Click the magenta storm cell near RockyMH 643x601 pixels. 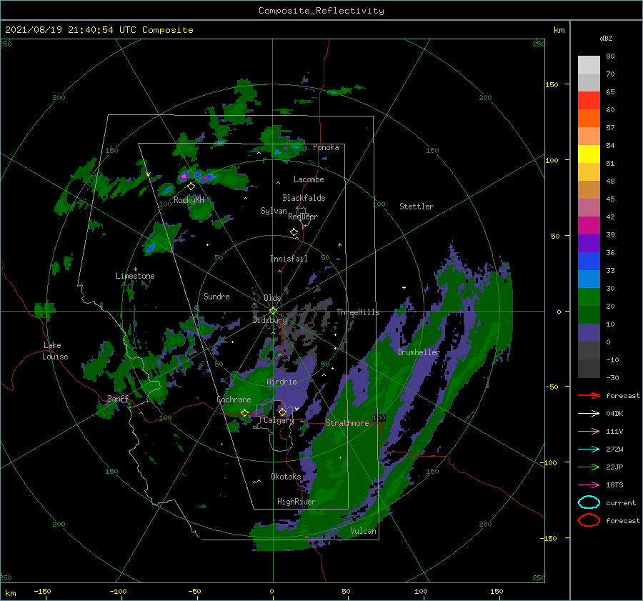tap(184, 177)
